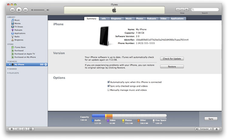
Task: Switch to list view button
Action: click(x=178, y=9)
